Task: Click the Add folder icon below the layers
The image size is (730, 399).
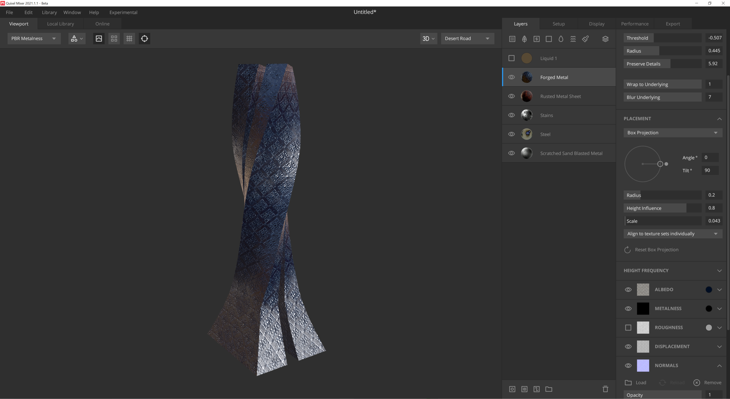Action: coord(549,389)
